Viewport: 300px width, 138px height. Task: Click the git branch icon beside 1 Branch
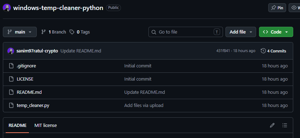coord(44,32)
